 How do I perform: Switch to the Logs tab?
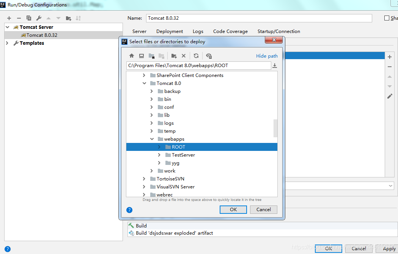tap(198, 31)
